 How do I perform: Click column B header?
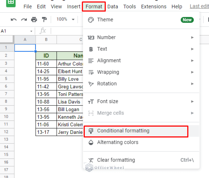coord(46,40)
